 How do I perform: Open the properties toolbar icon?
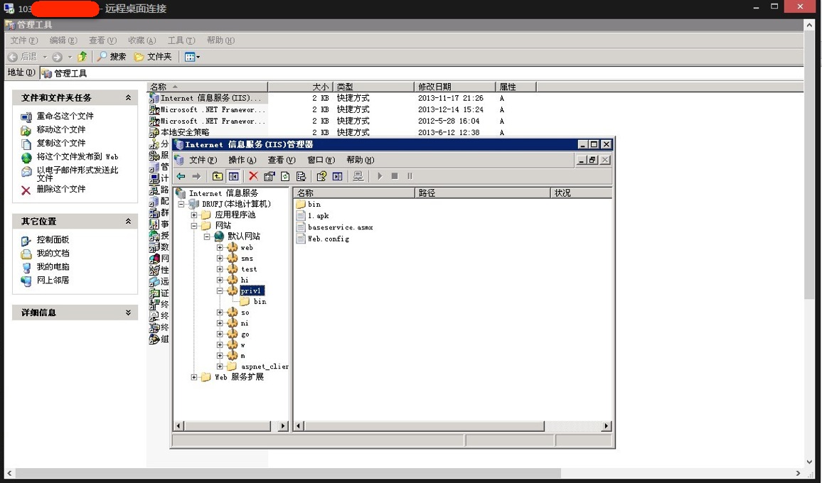point(269,177)
